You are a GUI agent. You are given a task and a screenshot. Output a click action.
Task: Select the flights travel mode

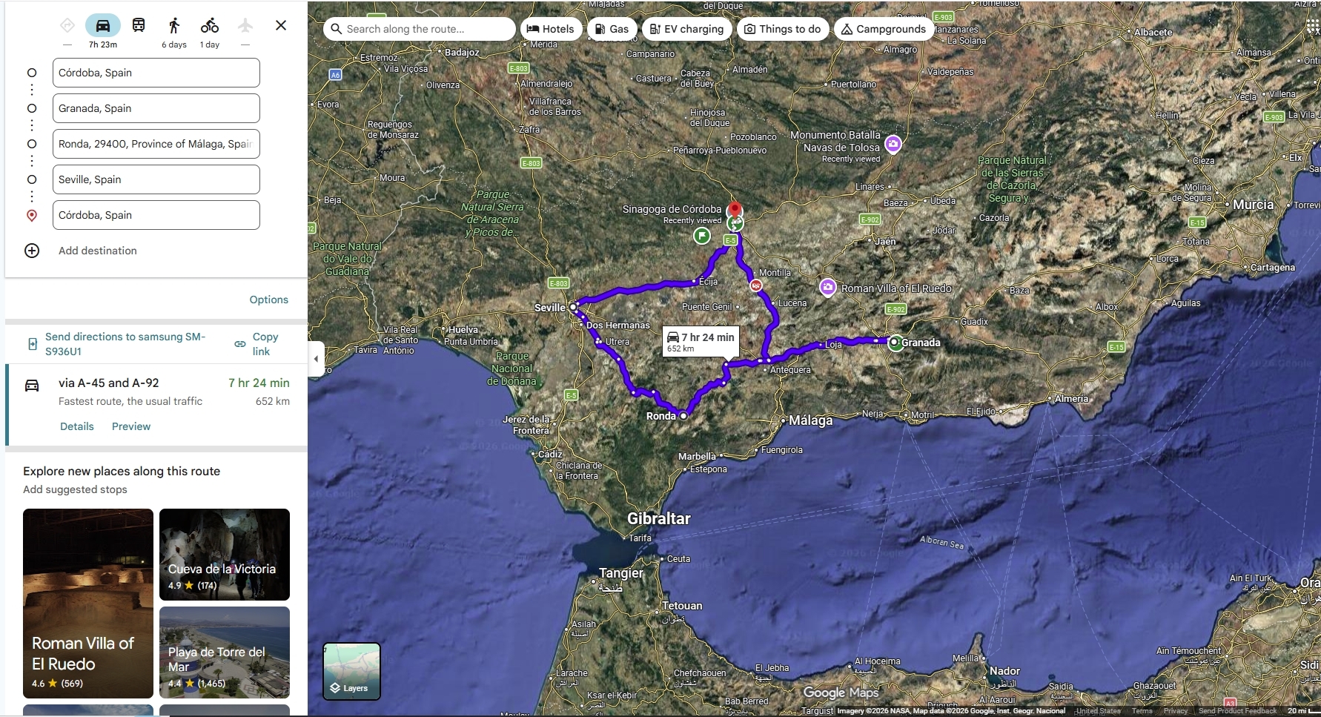245,26
